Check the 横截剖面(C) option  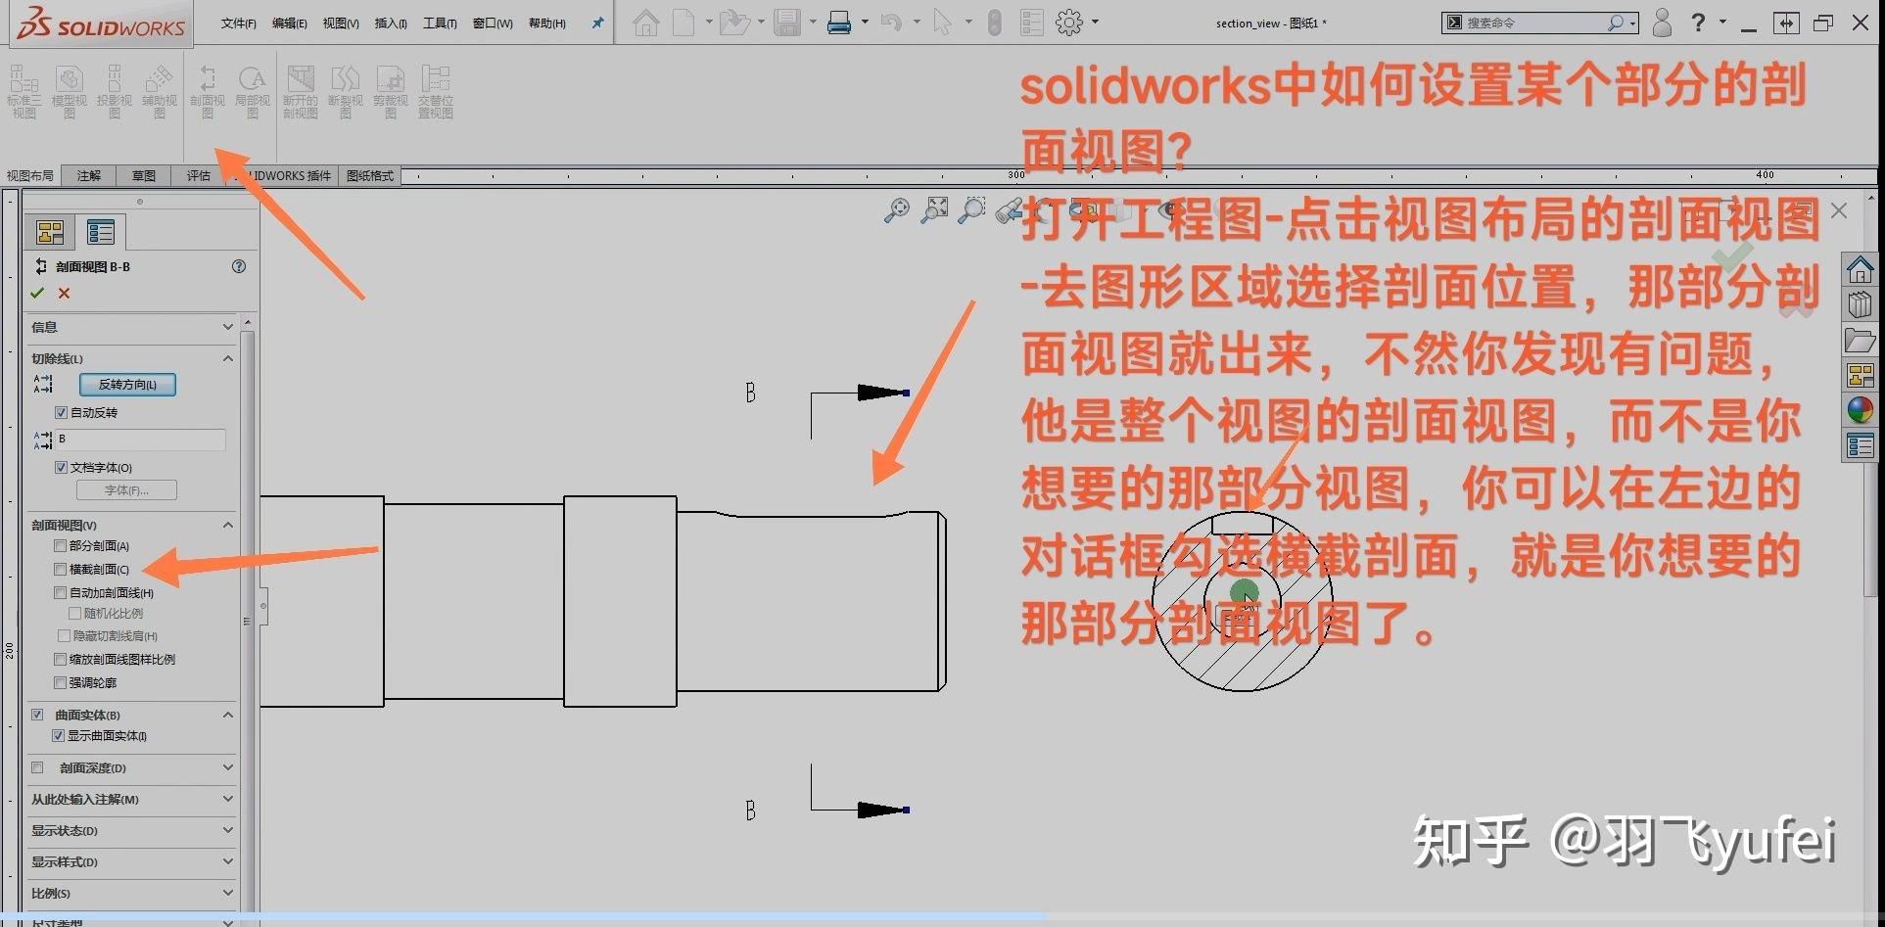pyautogui.click(x=61, y=570)
